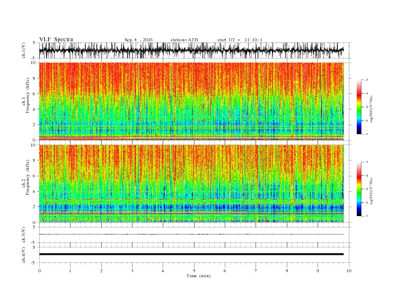Click the ch.1 waveform trace panel

pyautogui.click(x=195, y=50)
